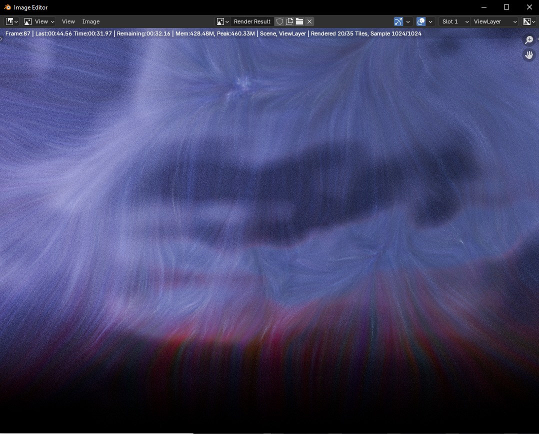The image size is (539, 434).
Task: Toggle the gizmo visibility button
Action: tap(398, 21)
